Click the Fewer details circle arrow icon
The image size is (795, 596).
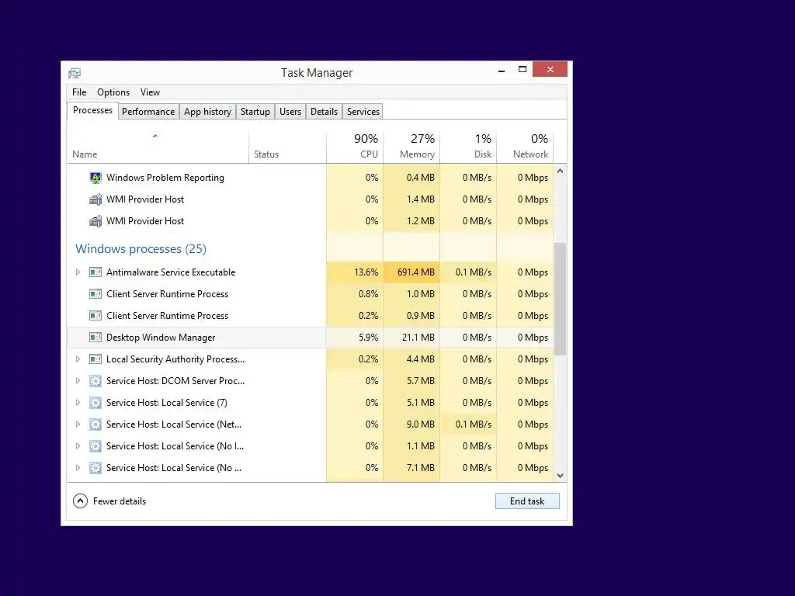80,501
